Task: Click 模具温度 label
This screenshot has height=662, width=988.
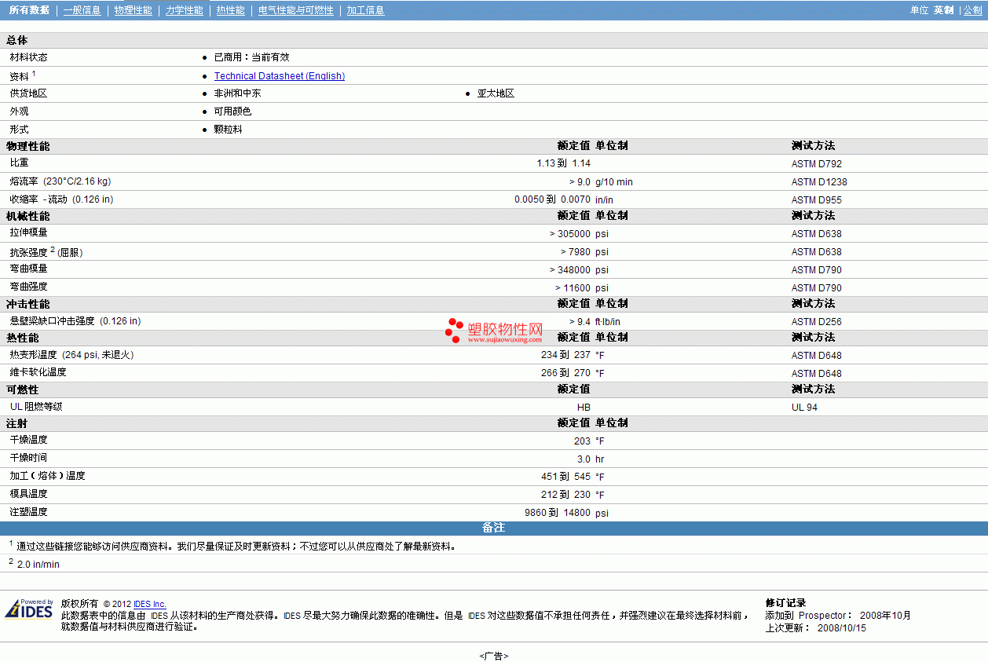Action: pos(28,494)
